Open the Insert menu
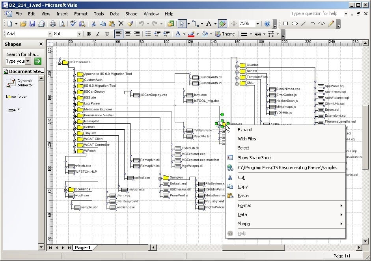The width and height of the screenshot is (371, 261). tap(62, 14)
